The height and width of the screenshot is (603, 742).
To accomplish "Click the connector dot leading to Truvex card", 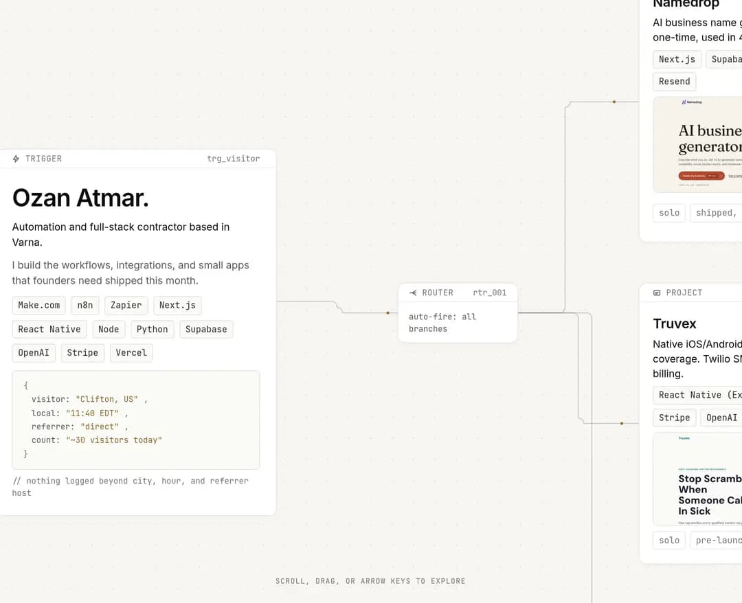I will [622, 423].
